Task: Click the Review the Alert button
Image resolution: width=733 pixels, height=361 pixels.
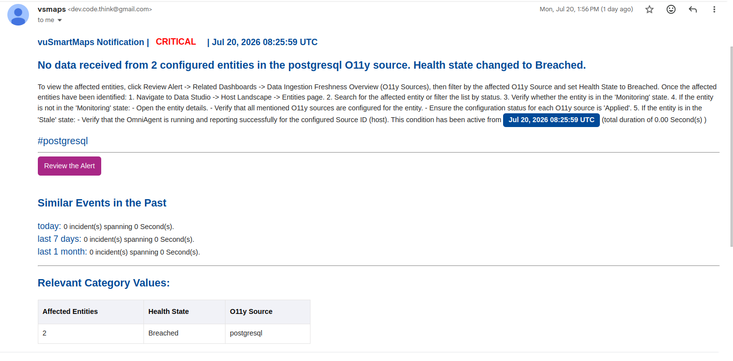Action: click(69, 166)
